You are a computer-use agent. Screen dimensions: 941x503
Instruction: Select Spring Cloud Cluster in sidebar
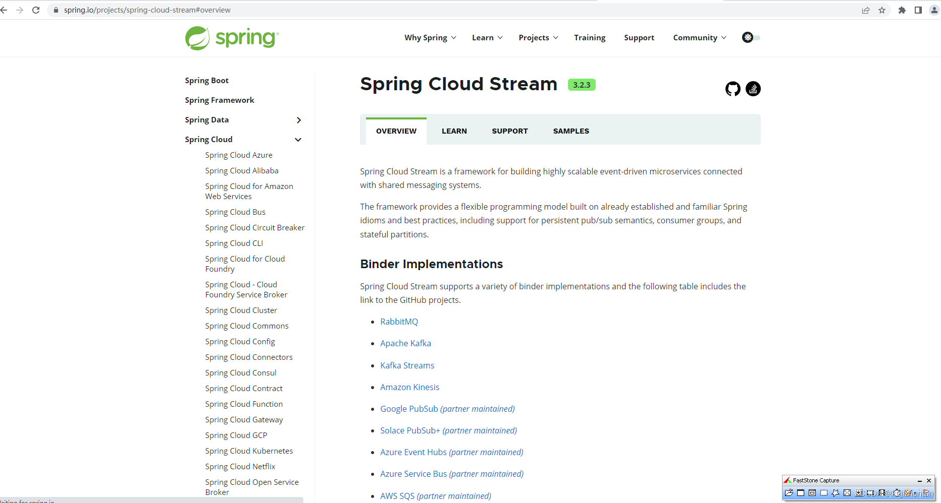click(241, 310)
